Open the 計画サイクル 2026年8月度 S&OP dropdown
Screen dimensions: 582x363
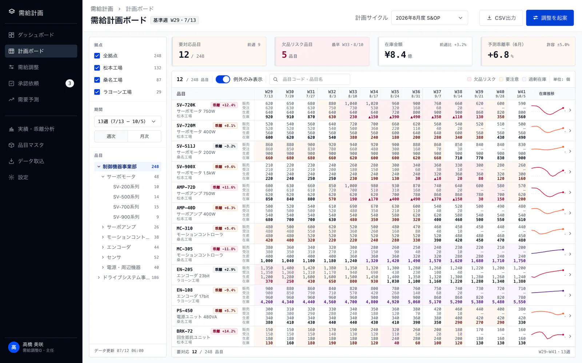430,18
